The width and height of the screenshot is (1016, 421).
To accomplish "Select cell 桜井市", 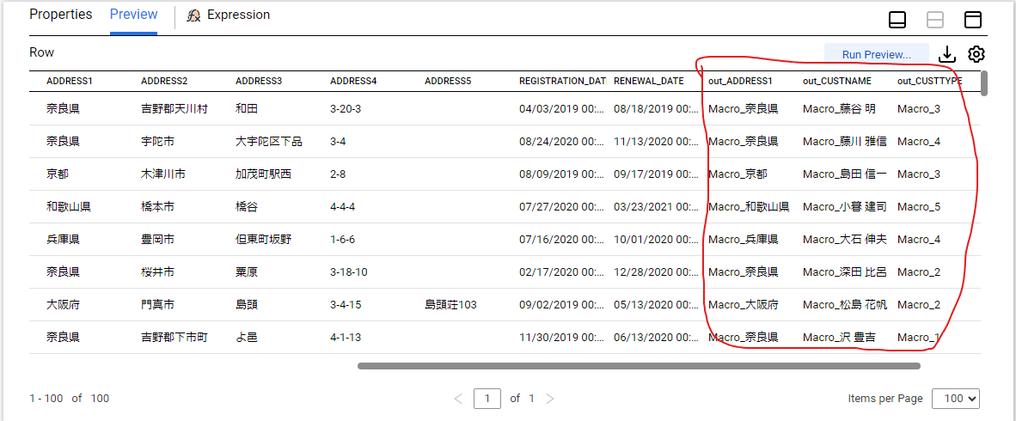I will coord(157,272).
